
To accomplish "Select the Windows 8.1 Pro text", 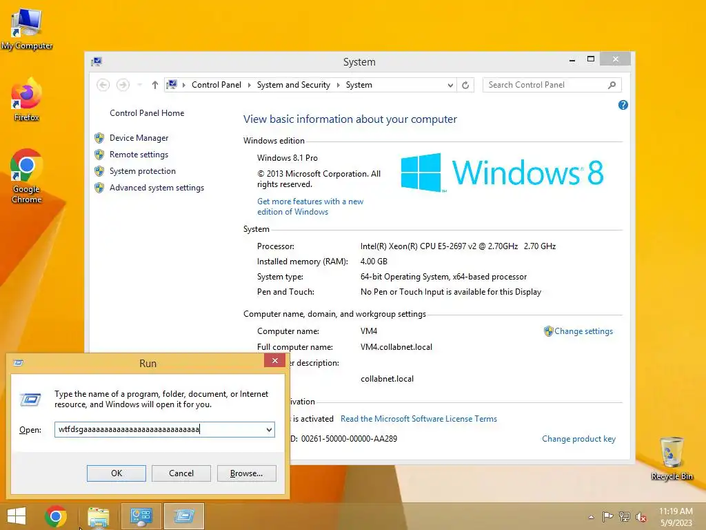I will (x=288, y=158).
